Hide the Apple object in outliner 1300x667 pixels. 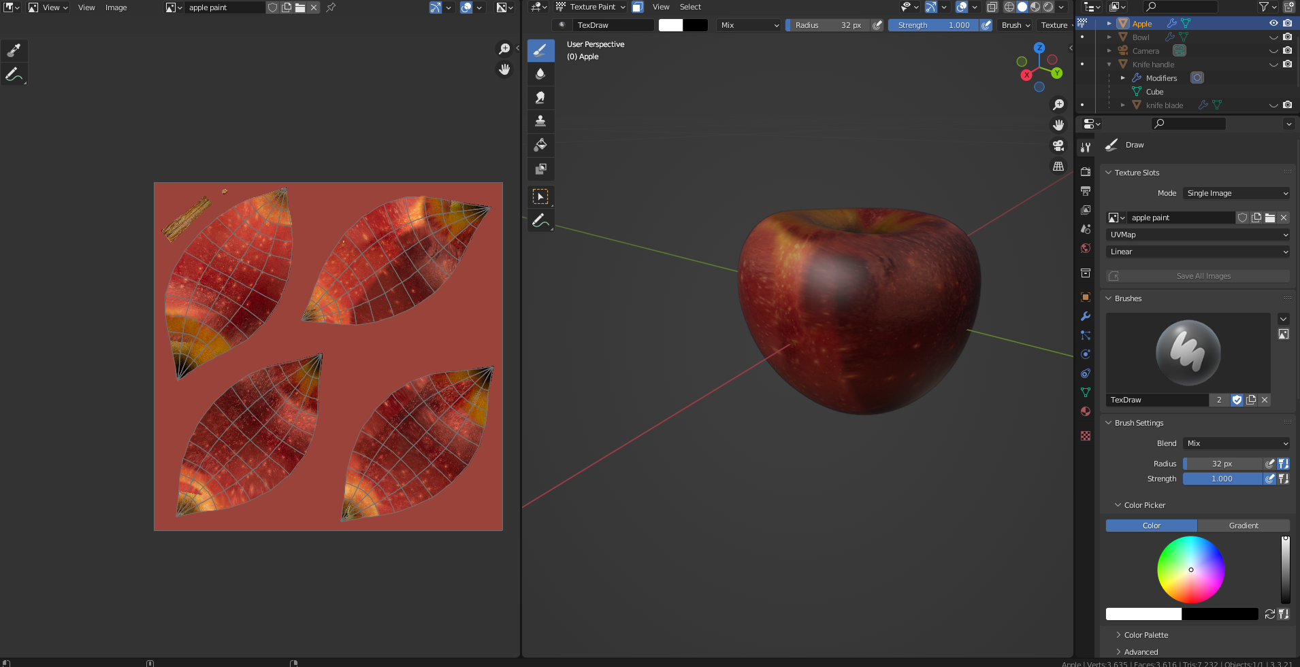click(1273, 23)
